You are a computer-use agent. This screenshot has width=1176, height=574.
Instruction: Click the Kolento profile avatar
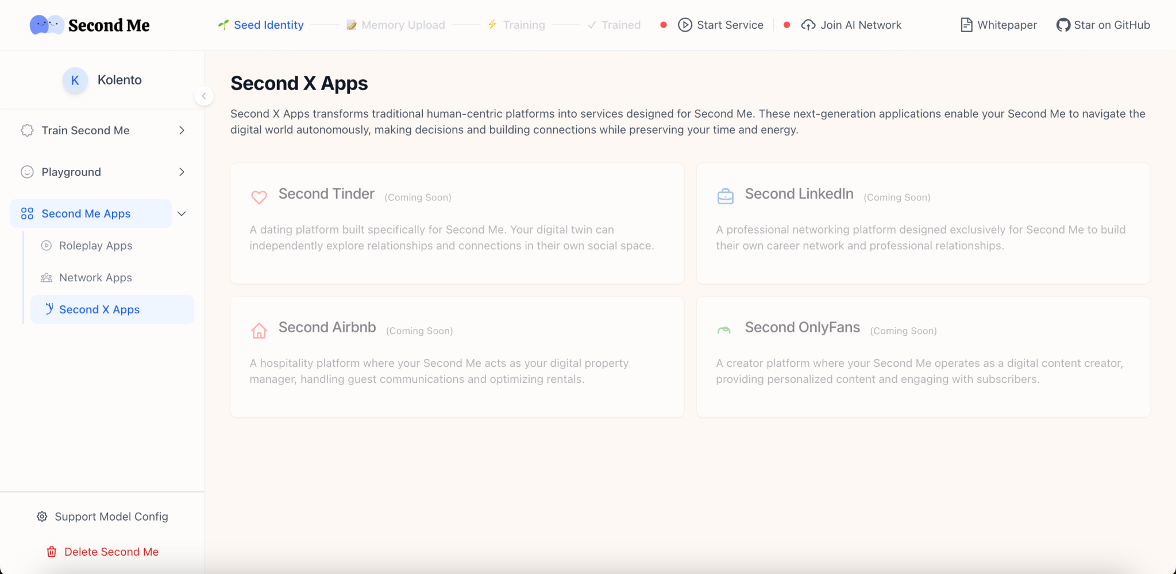coord(75,80)
